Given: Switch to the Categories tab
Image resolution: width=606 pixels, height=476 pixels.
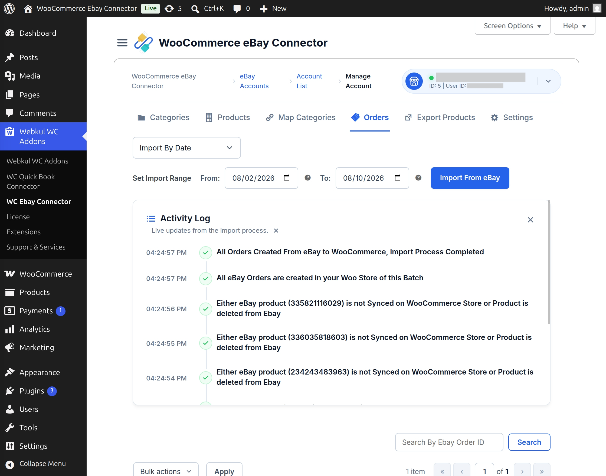Looking at the screenshot, I should pyautogui.click(x=164, y=117).
